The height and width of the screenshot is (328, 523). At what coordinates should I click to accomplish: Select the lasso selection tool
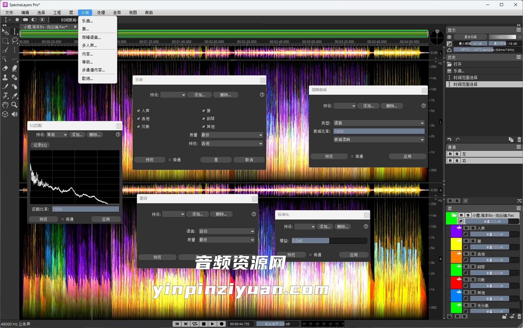point(14,40)
